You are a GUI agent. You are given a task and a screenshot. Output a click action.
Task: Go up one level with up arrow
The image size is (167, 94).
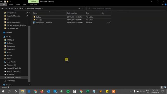click(x=12, y=9)
